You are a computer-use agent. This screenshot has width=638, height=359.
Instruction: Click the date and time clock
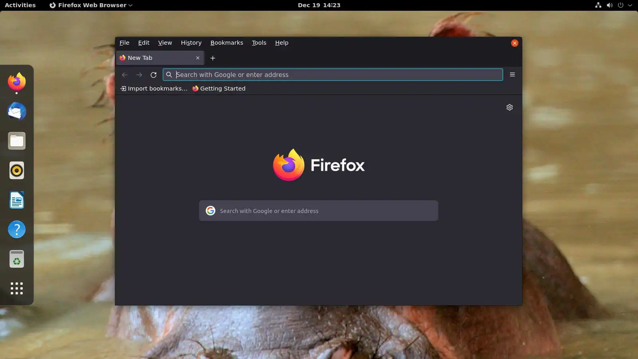click(x=319, y=5)
